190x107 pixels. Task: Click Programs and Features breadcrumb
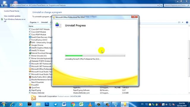point(57,5)
